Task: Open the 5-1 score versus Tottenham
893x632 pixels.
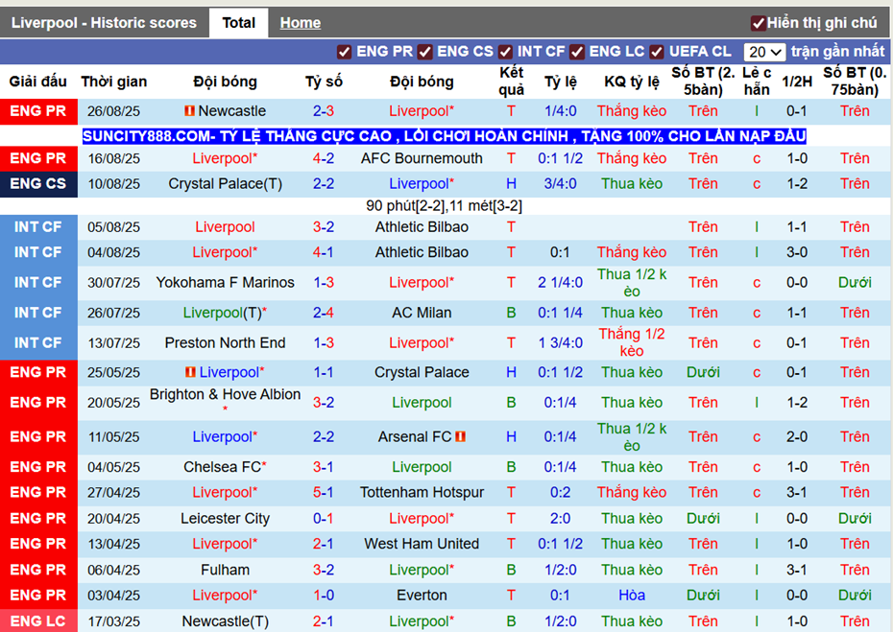Action: (324, 492)
